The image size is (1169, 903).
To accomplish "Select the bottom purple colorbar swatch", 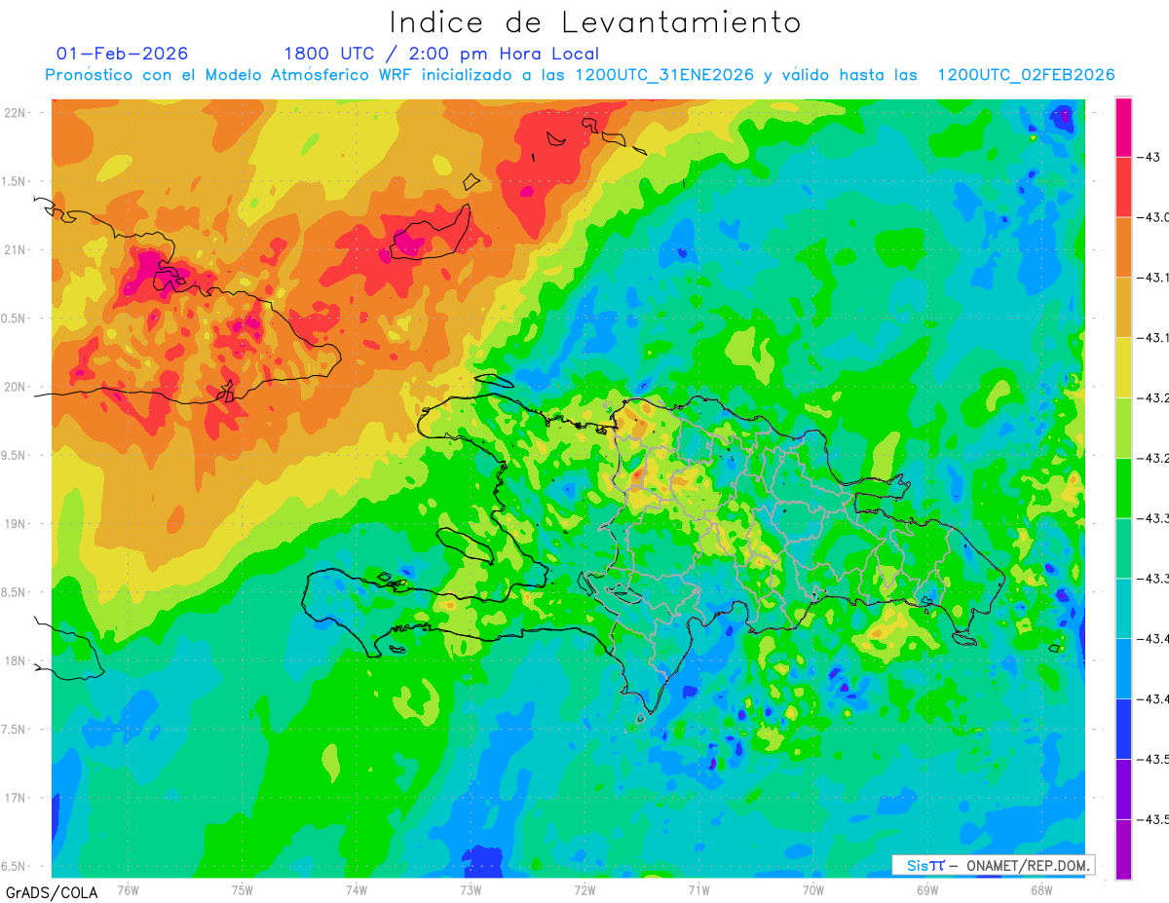I will click(x=1123, y=849).
